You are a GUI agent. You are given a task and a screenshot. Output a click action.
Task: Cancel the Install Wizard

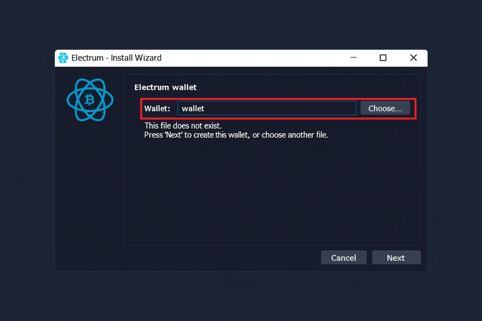[x=343, y=258]
